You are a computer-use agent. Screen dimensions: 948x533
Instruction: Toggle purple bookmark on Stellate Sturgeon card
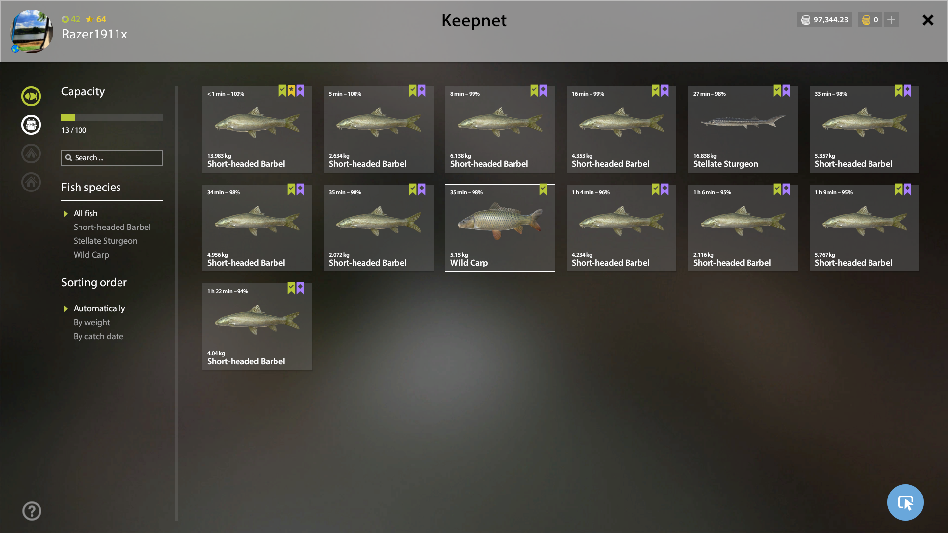[786, 91]
